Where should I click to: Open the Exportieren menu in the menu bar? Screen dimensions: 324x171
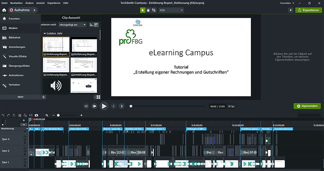click(x=54, y=3)
